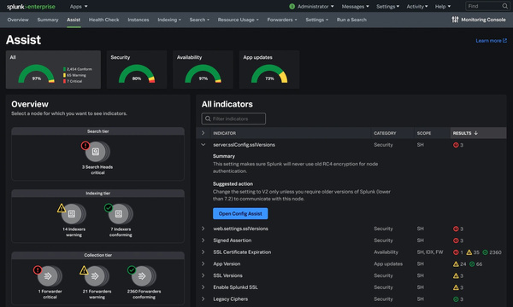The image size is (513, 307).
Task: Click the Open Config Assist button
Action: [240, 214]
